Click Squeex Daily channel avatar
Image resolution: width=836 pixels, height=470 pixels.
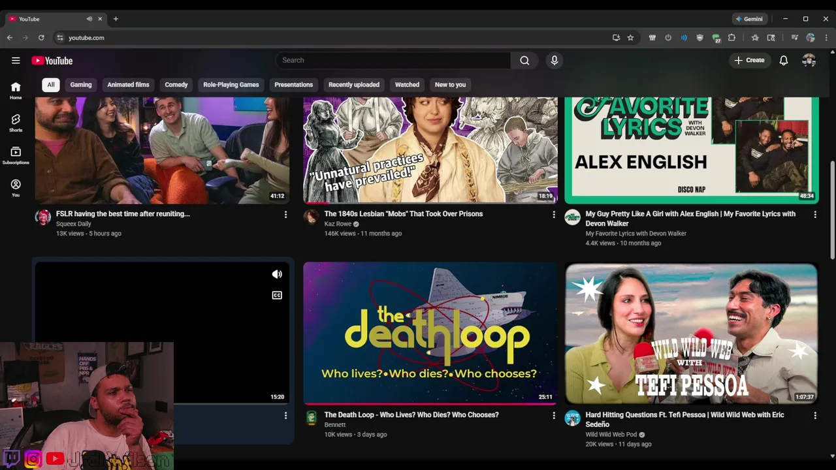point(43,217)
